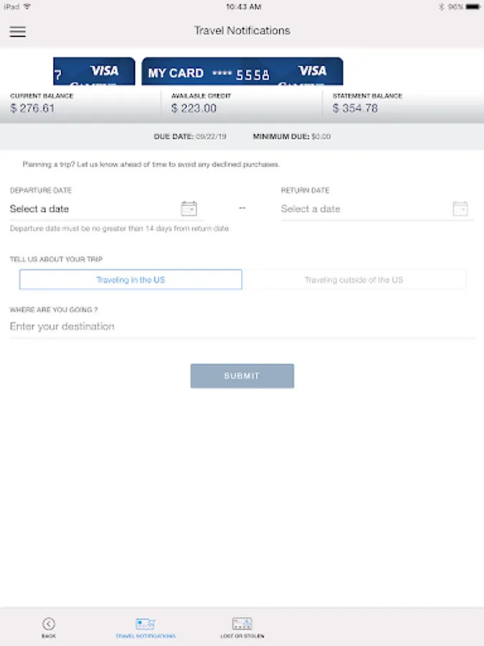Open the hamburger menu
484x646 pixels.
coord(18,32)
